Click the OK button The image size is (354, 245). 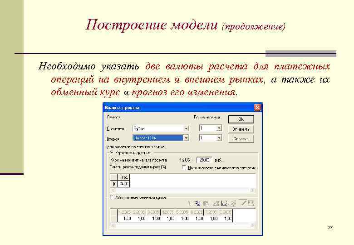(x=241, y=119)
